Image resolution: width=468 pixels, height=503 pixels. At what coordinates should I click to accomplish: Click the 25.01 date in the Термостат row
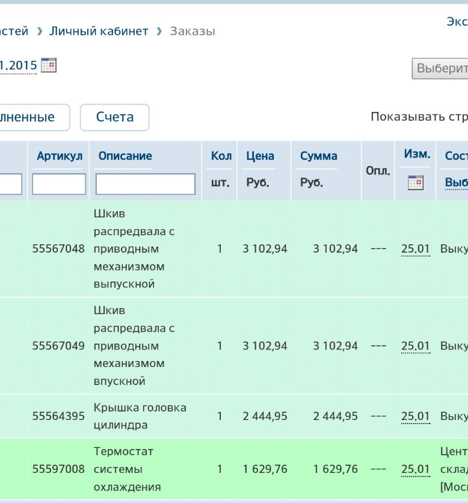click(x=416, y=469)
